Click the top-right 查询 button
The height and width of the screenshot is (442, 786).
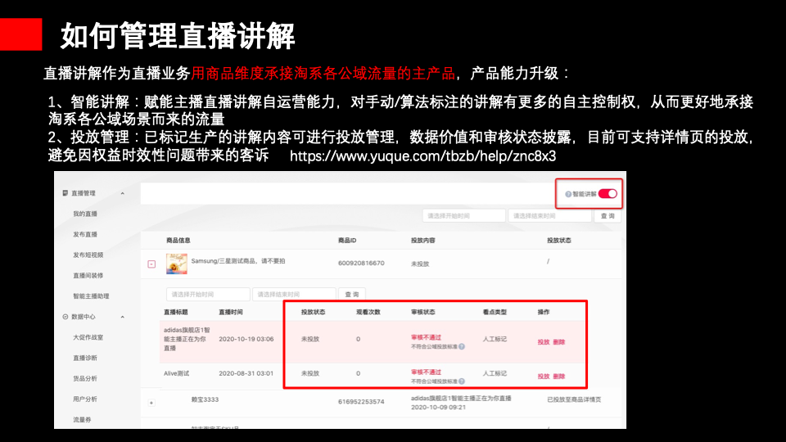coord(608,216)
